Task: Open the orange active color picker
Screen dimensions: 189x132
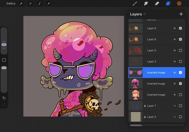Action: pyautogui.click(x=179, y=4)
